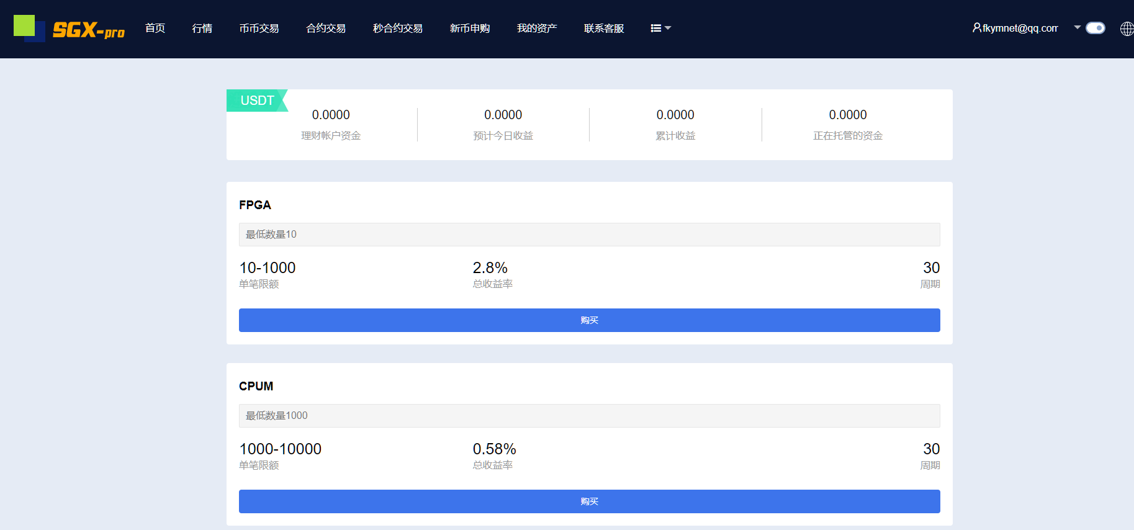Open 合约交易 contract trading
The image size is (1134, 530).
[x=326, y=29]
